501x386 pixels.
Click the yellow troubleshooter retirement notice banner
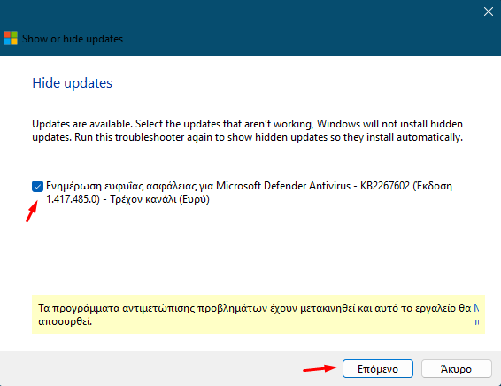(258, 314)
